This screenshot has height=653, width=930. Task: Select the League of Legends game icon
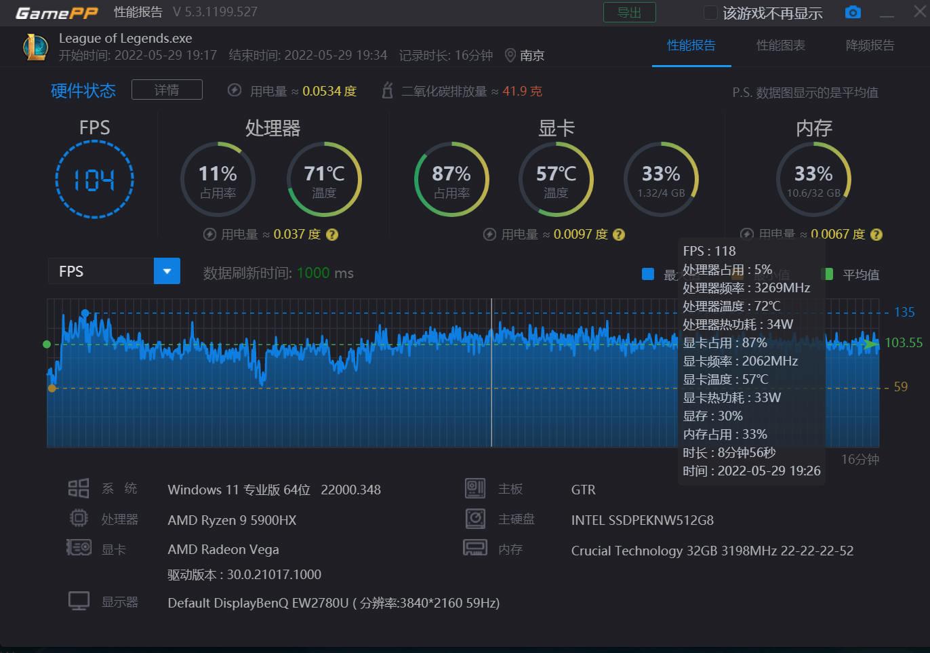(35, 47)
